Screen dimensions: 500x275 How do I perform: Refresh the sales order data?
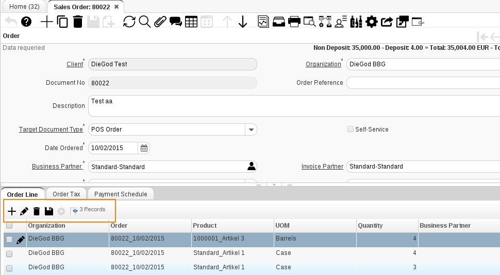click(129, 22)
